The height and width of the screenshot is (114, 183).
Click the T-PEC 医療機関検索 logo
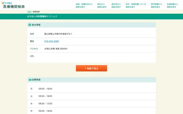[13, 5]
